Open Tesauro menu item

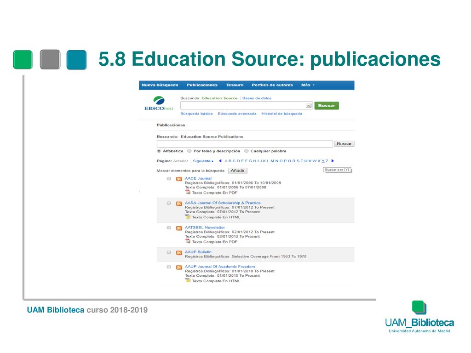235,85
